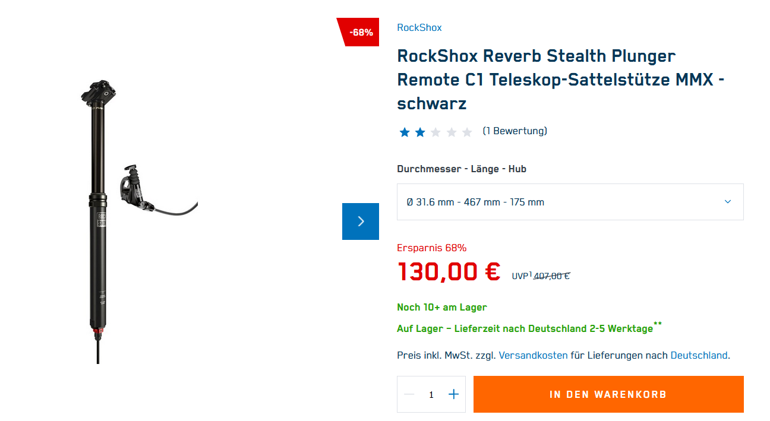Click the fifth empty rating star
The image size is (770, 421).
(467, 132)
